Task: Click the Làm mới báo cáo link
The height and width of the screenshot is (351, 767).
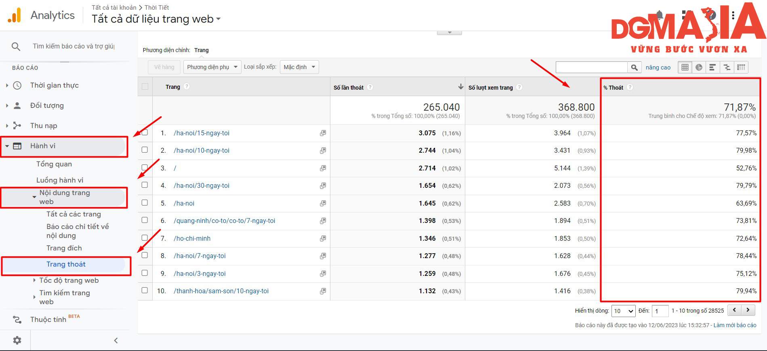Action: pos(735,325)
